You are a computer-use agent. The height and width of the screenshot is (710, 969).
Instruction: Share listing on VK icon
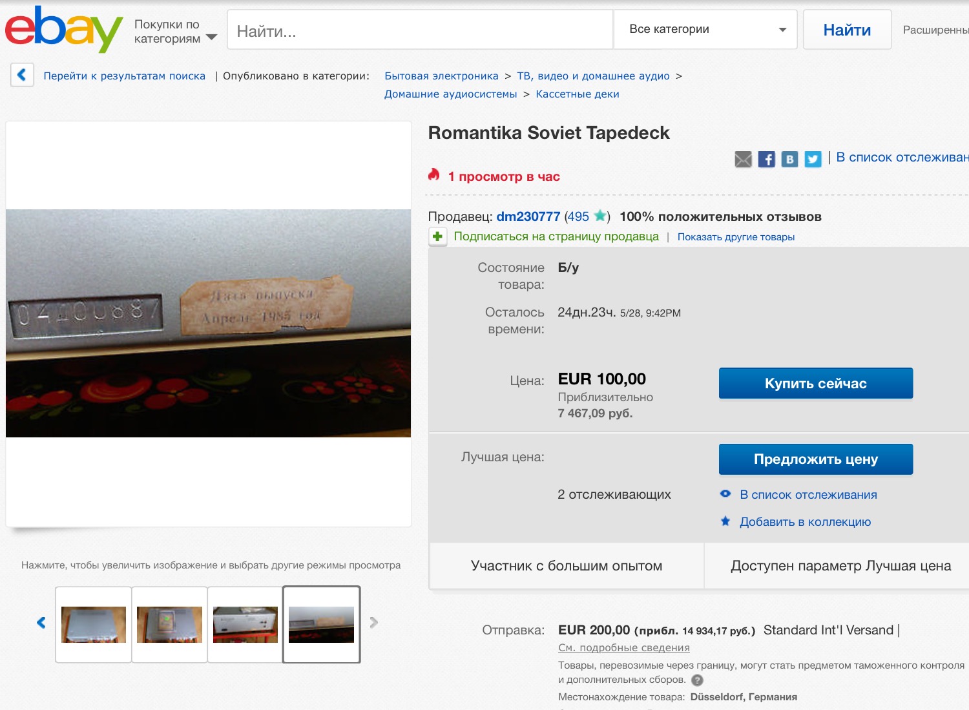pos(789,159)
